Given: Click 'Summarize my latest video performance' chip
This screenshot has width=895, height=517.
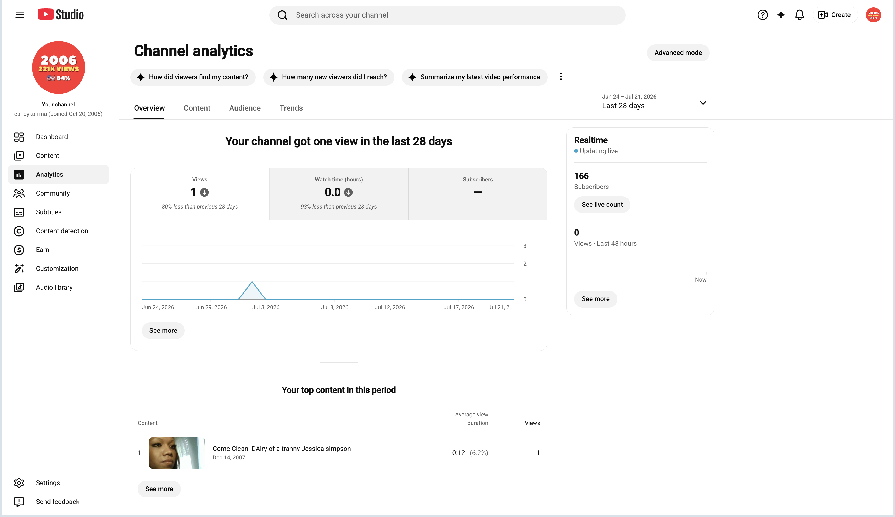Looking at the screenshot, I should (474, 77).
